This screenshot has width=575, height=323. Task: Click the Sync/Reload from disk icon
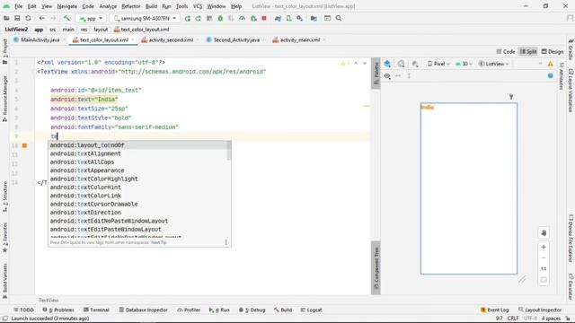pyautogui.click(x=28, y=18)
